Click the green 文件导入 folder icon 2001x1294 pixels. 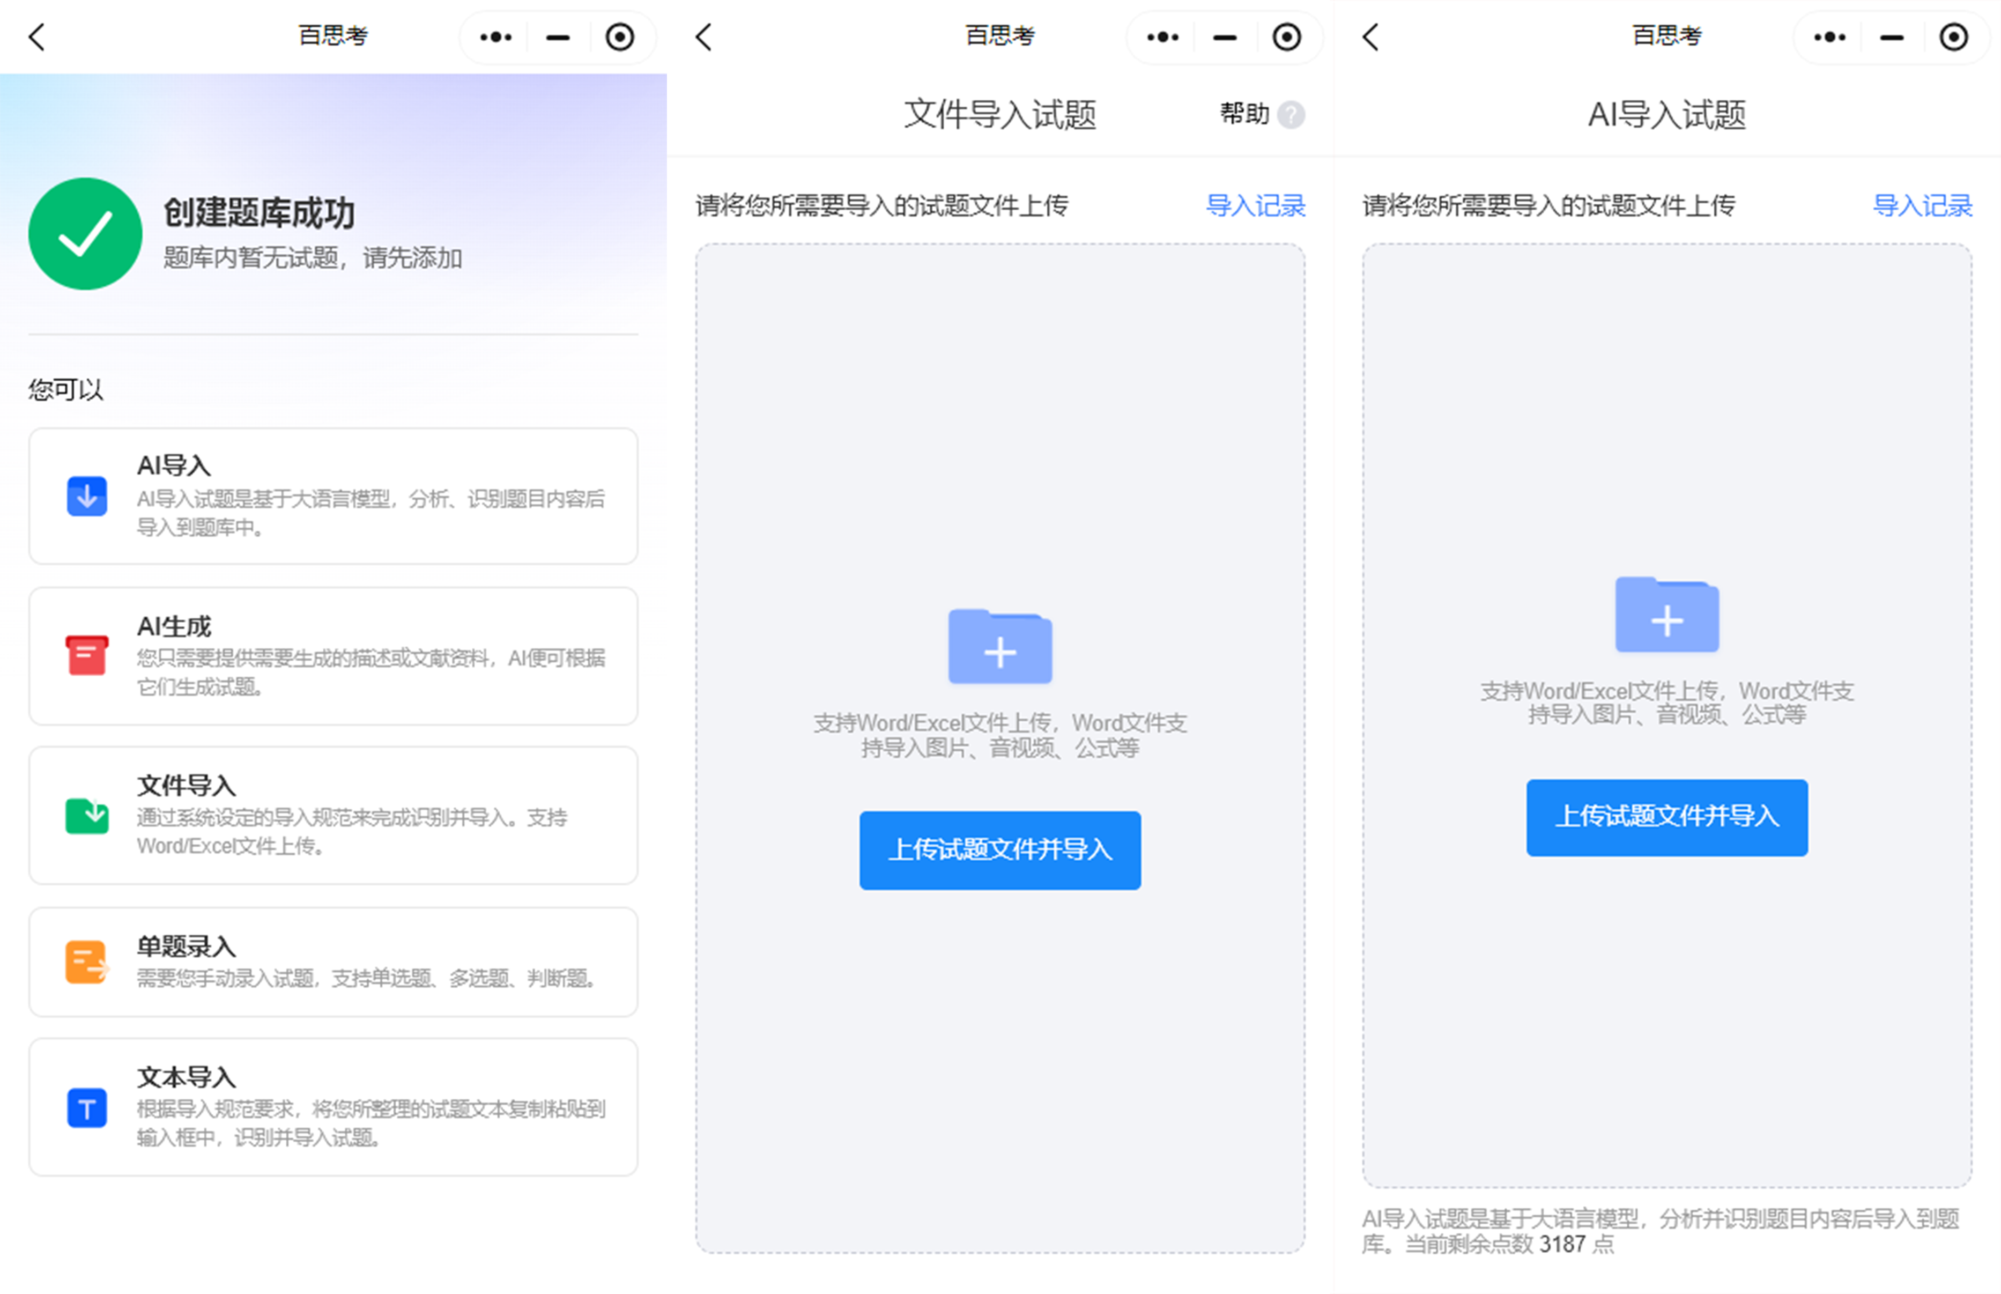(x=86, y=815)
